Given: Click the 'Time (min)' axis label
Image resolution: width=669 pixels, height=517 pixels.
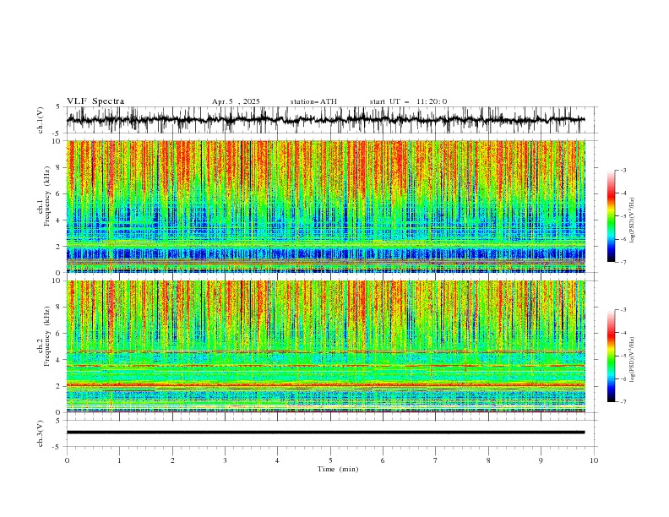Looking at the screenshot, I should pyautogui.click(x=338, y=469).
